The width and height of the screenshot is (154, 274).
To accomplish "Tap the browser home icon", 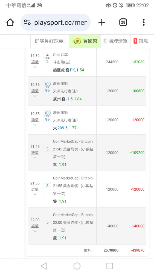I will (10, 22).
